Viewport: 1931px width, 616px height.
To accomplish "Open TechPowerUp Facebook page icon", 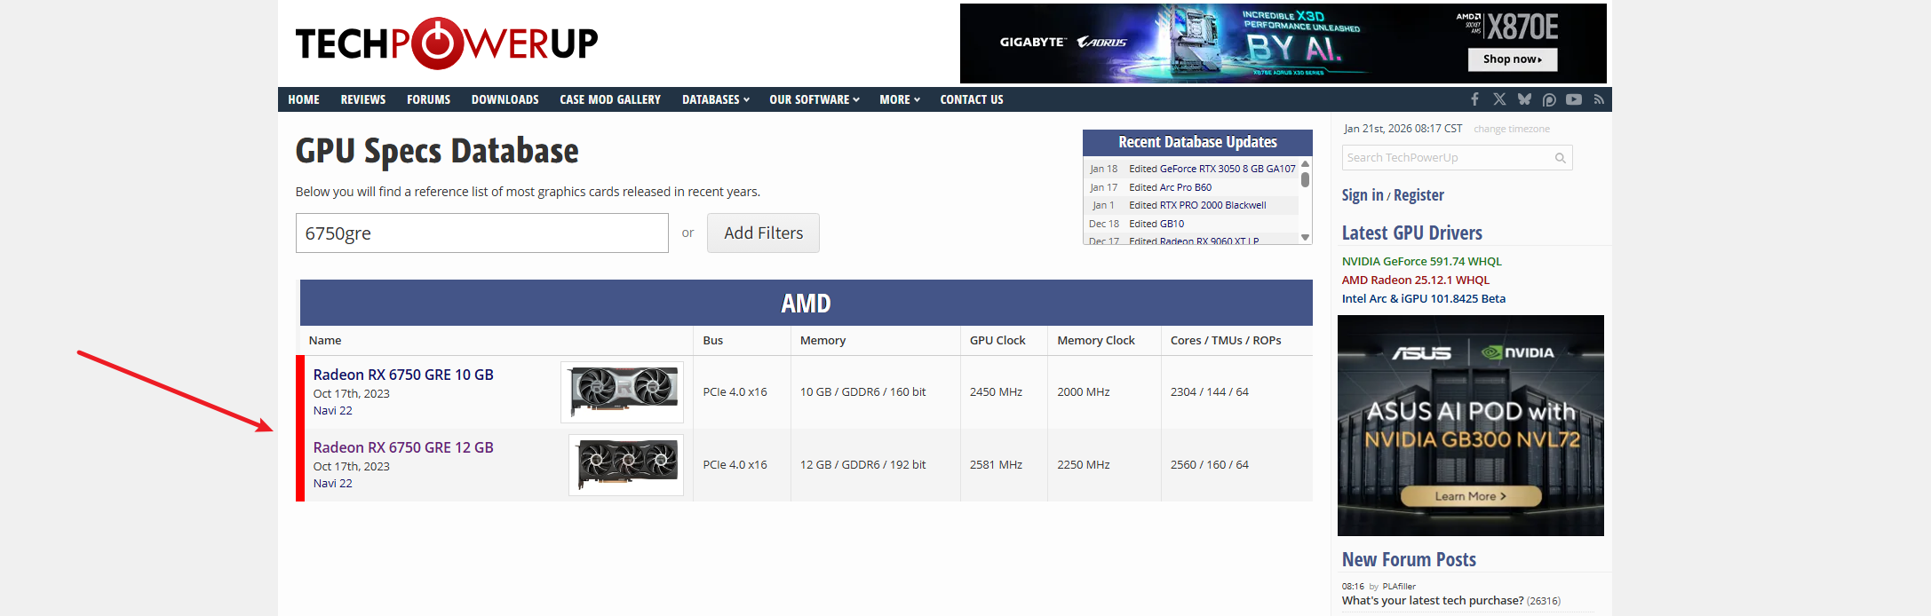I will [1474, 99].
